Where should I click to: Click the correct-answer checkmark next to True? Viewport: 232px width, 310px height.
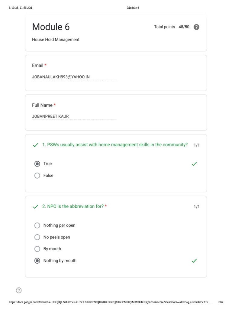coord(194,164)
